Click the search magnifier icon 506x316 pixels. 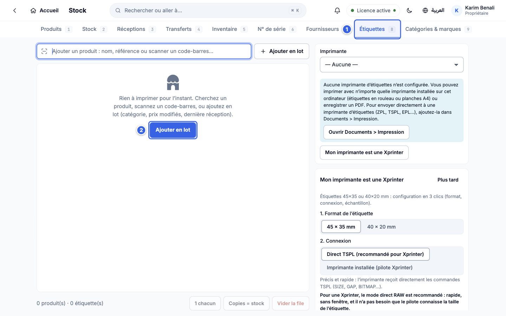click(118, 11)
